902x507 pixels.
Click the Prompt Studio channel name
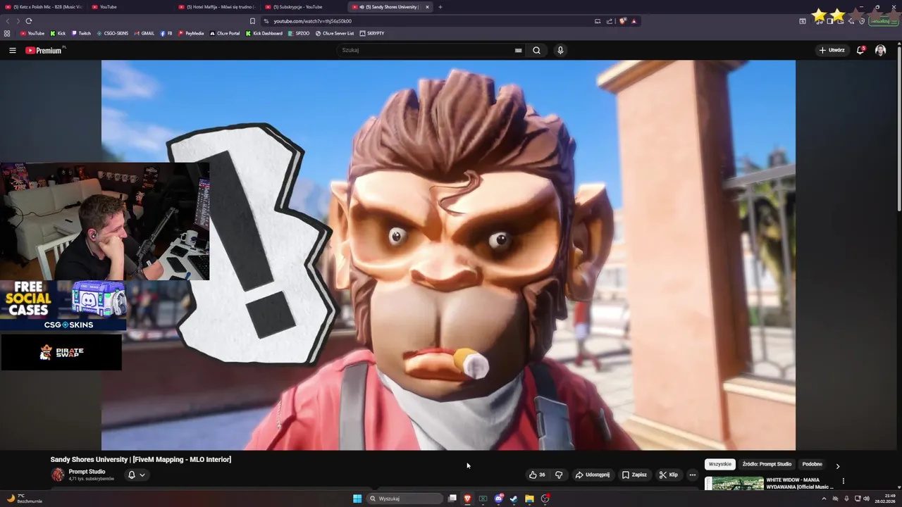pyautogui.click(x=87, y=471)
